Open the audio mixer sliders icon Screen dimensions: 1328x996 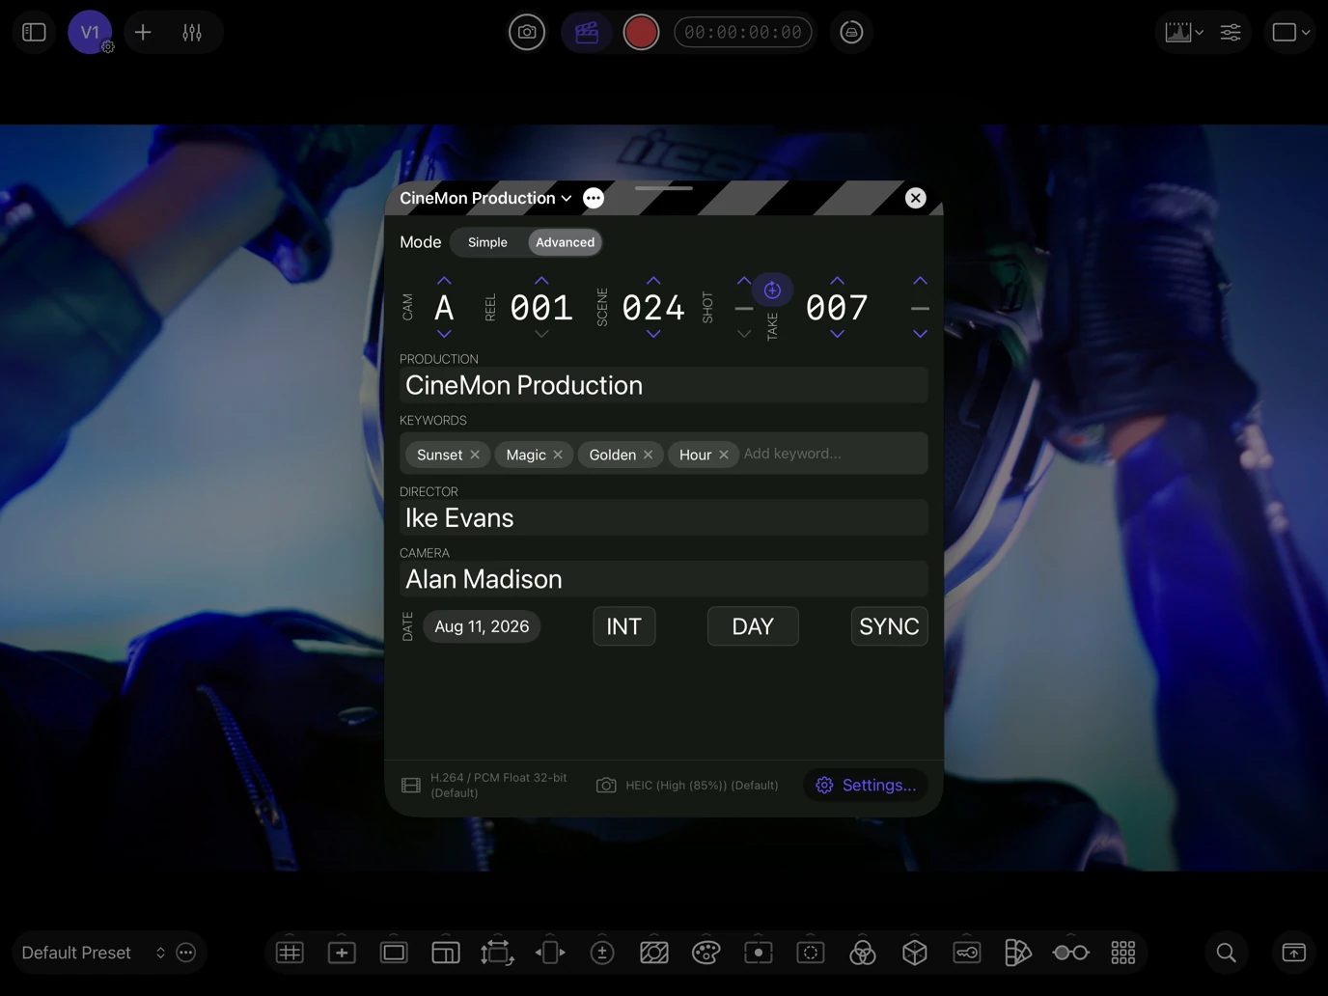click(x=192, y=32)
